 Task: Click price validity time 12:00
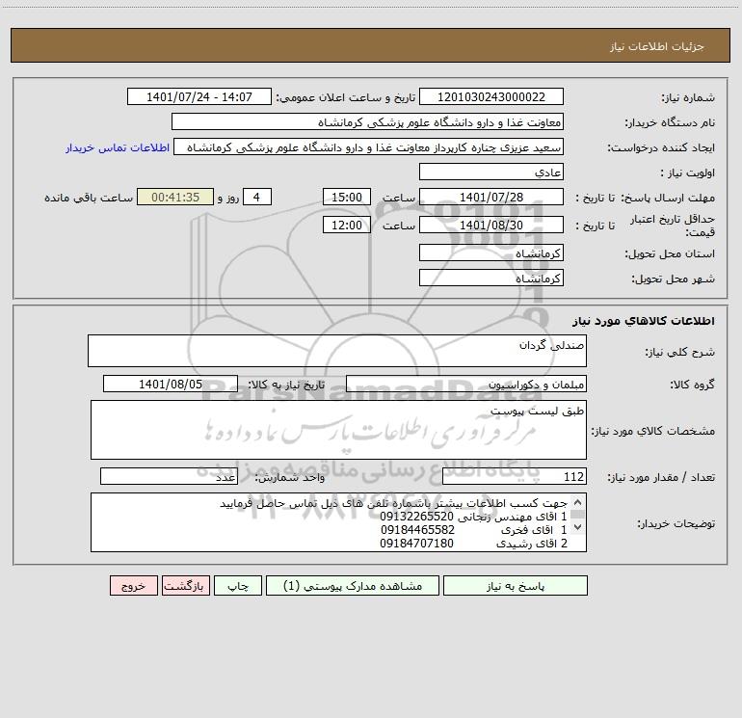tap(346, 225)
